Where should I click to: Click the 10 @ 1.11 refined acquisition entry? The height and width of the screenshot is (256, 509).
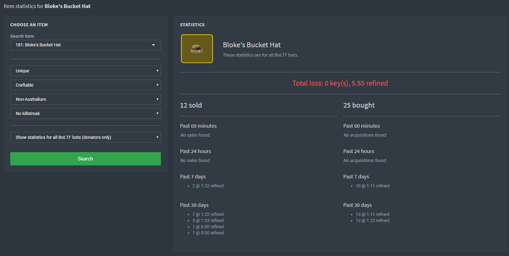click(x=373, y=186)
